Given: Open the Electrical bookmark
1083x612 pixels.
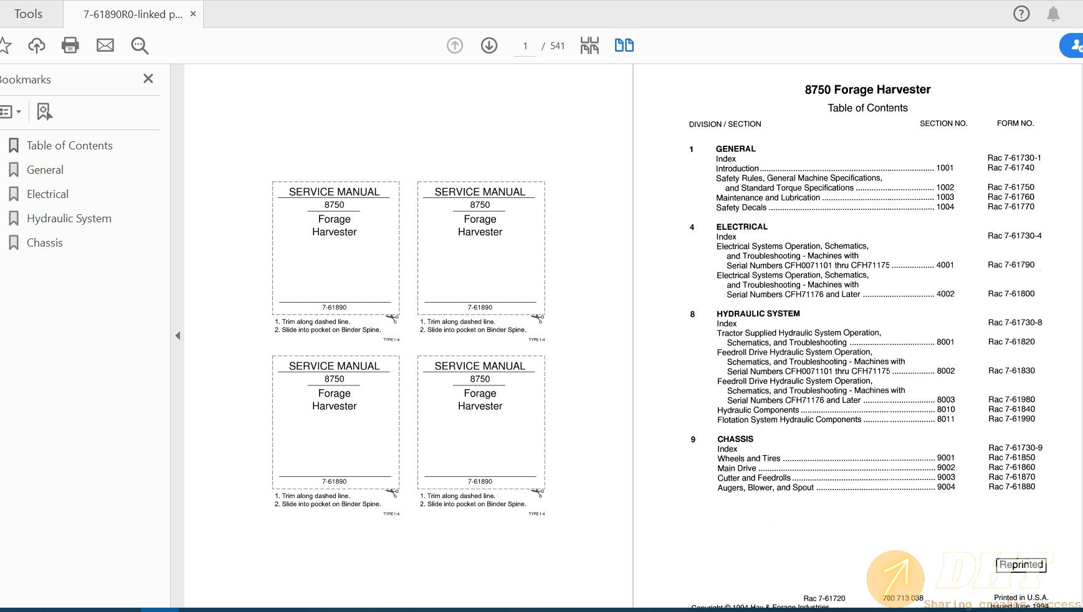Looking at the screenshot, I should pyautogui.click(x=47, y=194).
